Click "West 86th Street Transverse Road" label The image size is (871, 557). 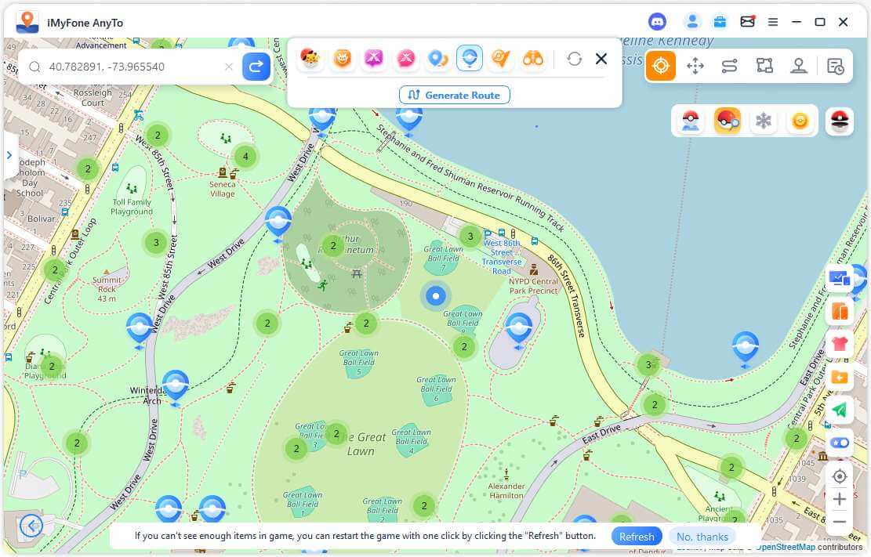tap(502, 257)
